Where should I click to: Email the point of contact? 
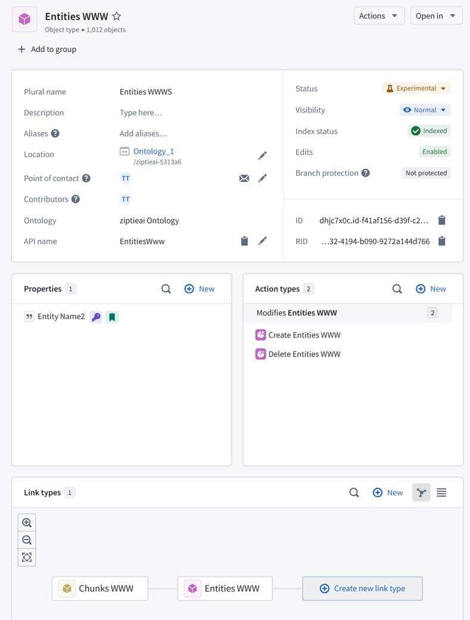(x=244, y=178)
